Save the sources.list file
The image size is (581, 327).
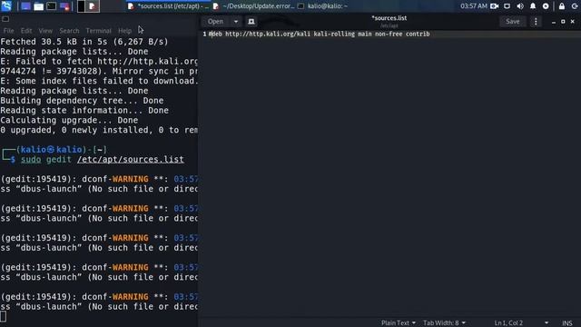[x=512, y=22]
